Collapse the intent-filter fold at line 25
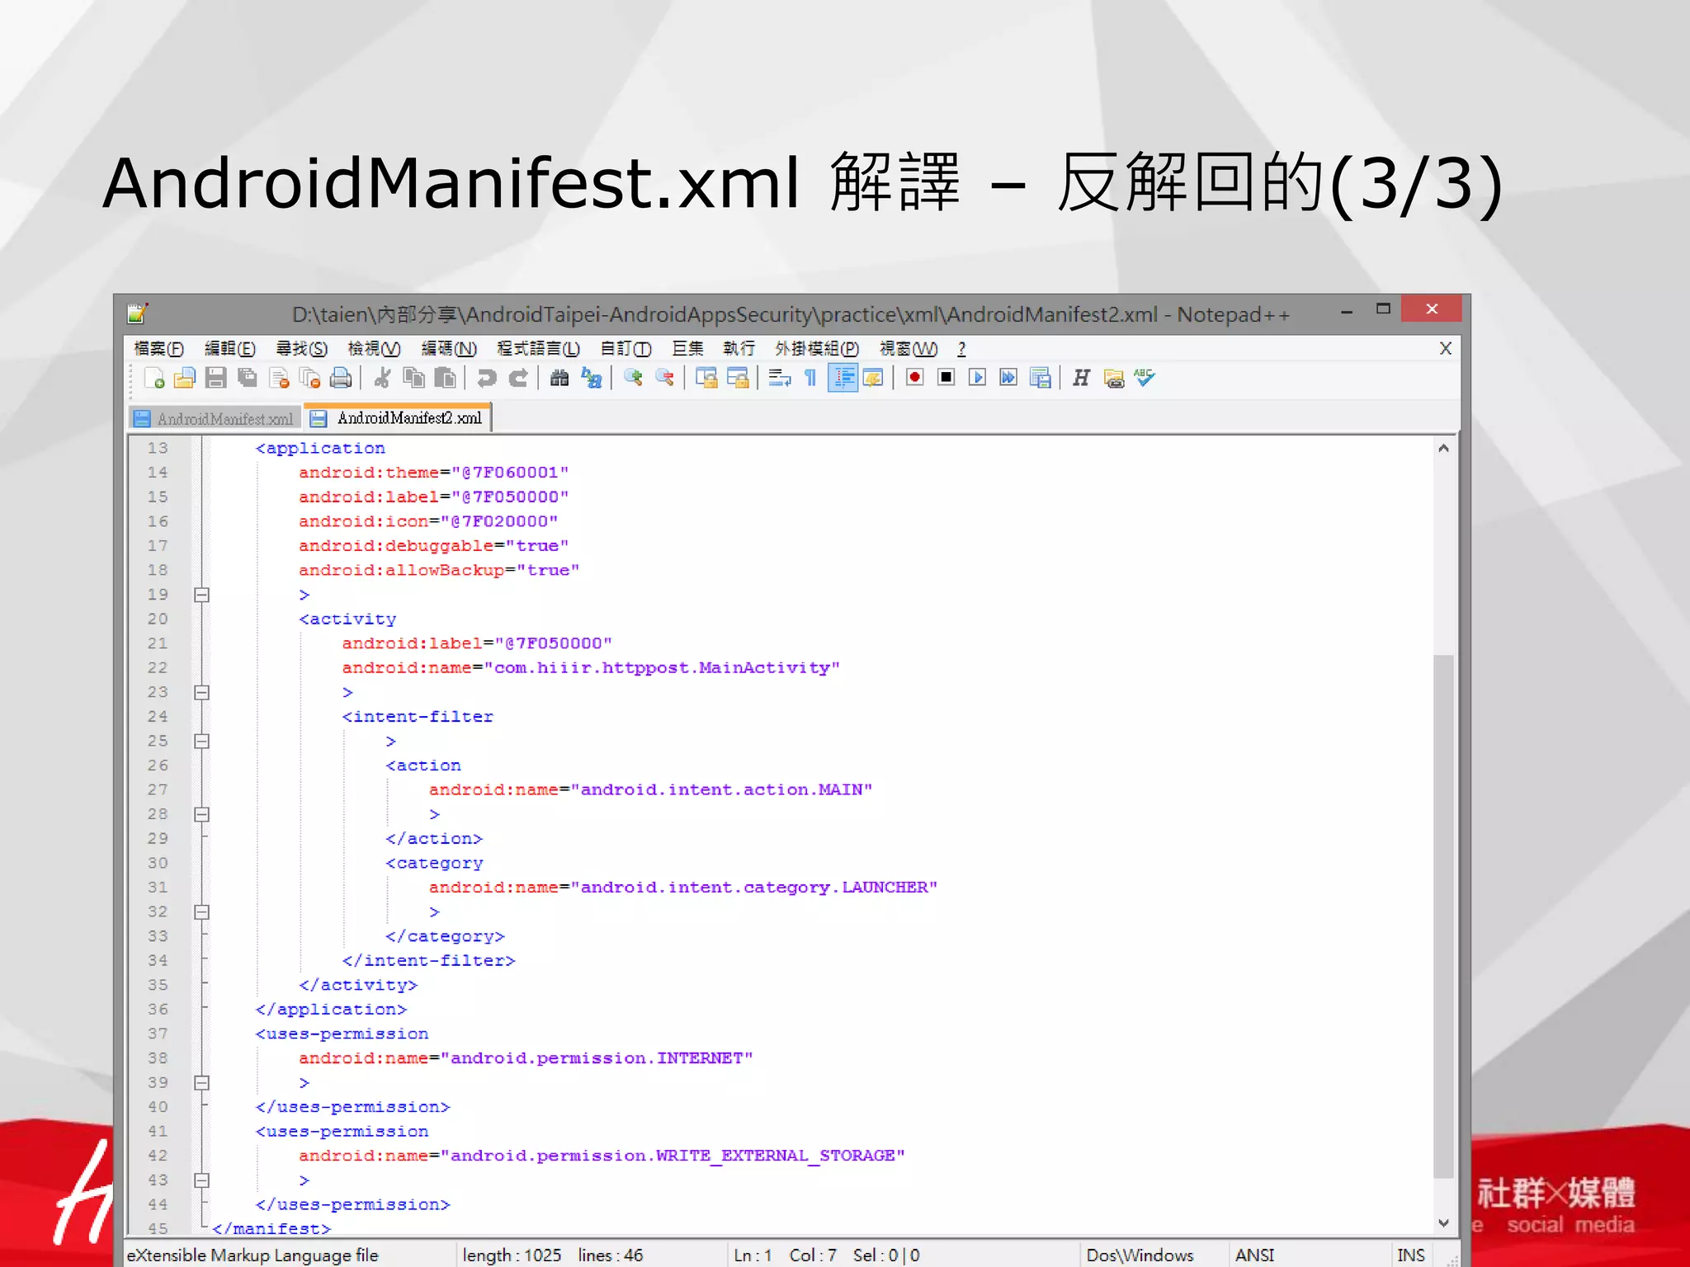 (201, 741)
